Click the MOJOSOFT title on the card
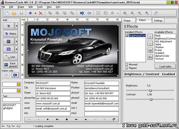 click(61, 32)
